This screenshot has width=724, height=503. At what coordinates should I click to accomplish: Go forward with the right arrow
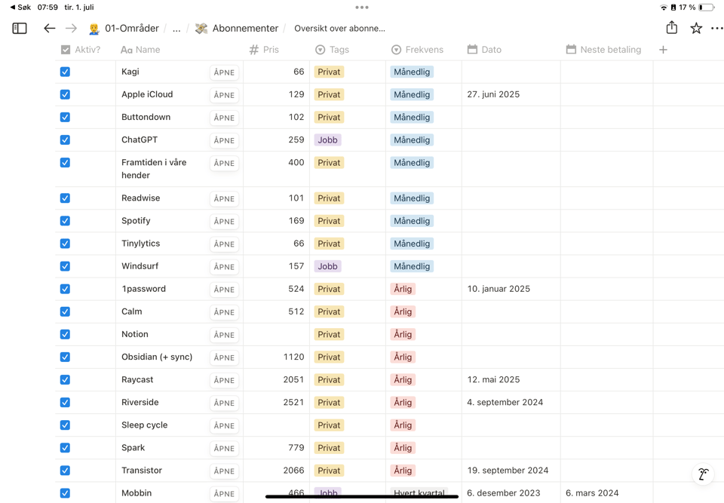71,29
